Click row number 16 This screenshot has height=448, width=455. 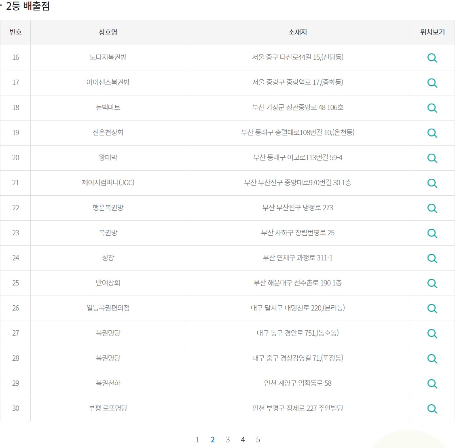pyautogui.click(x=15, y=57)
